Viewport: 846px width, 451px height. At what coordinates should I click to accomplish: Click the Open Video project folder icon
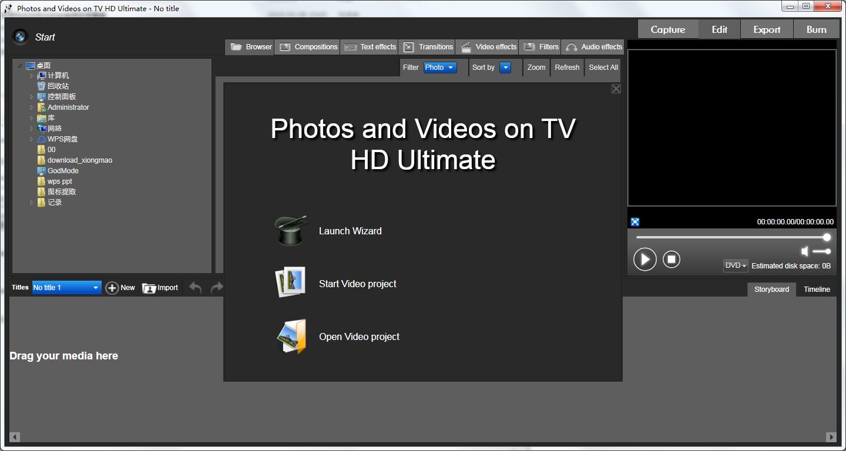point(291,336)
